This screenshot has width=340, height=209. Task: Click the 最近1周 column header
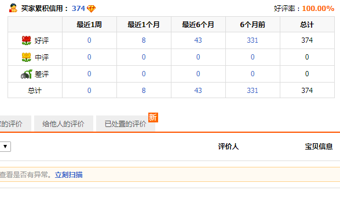89,25
